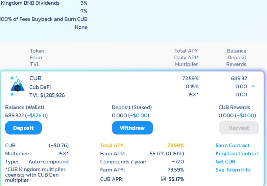Click the CUB price (~$0.76) text

58,146
